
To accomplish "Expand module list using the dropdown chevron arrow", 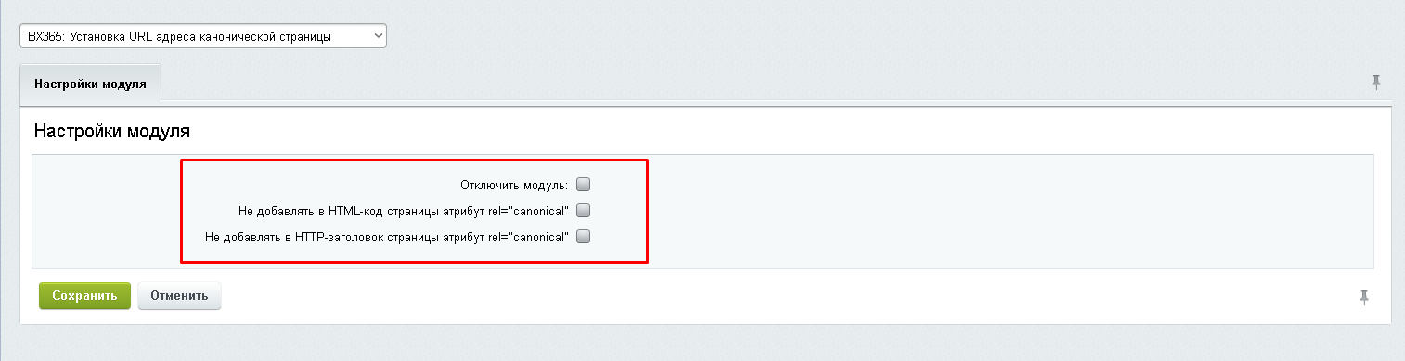I will (377, 36).
